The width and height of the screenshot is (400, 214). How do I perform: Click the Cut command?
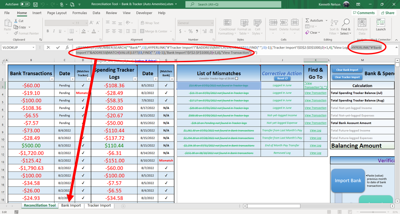pyautogui.click(x=19, y=21)
